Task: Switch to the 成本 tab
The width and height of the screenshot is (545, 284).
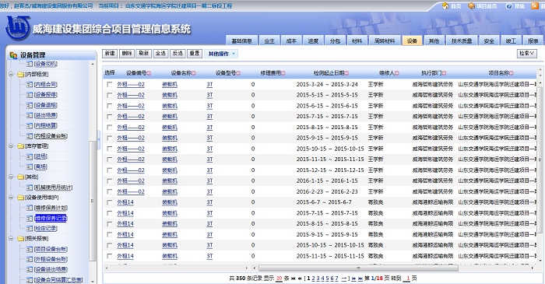Action: [291, 40]
